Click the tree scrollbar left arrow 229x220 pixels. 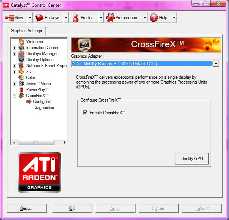(14, 142)
